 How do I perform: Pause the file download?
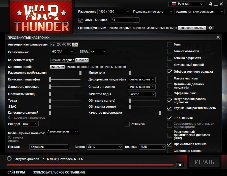tap(180, 165)
